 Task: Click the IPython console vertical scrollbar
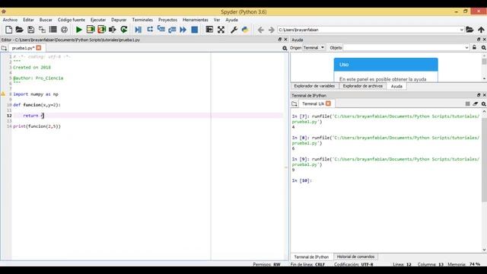point(484,160)
